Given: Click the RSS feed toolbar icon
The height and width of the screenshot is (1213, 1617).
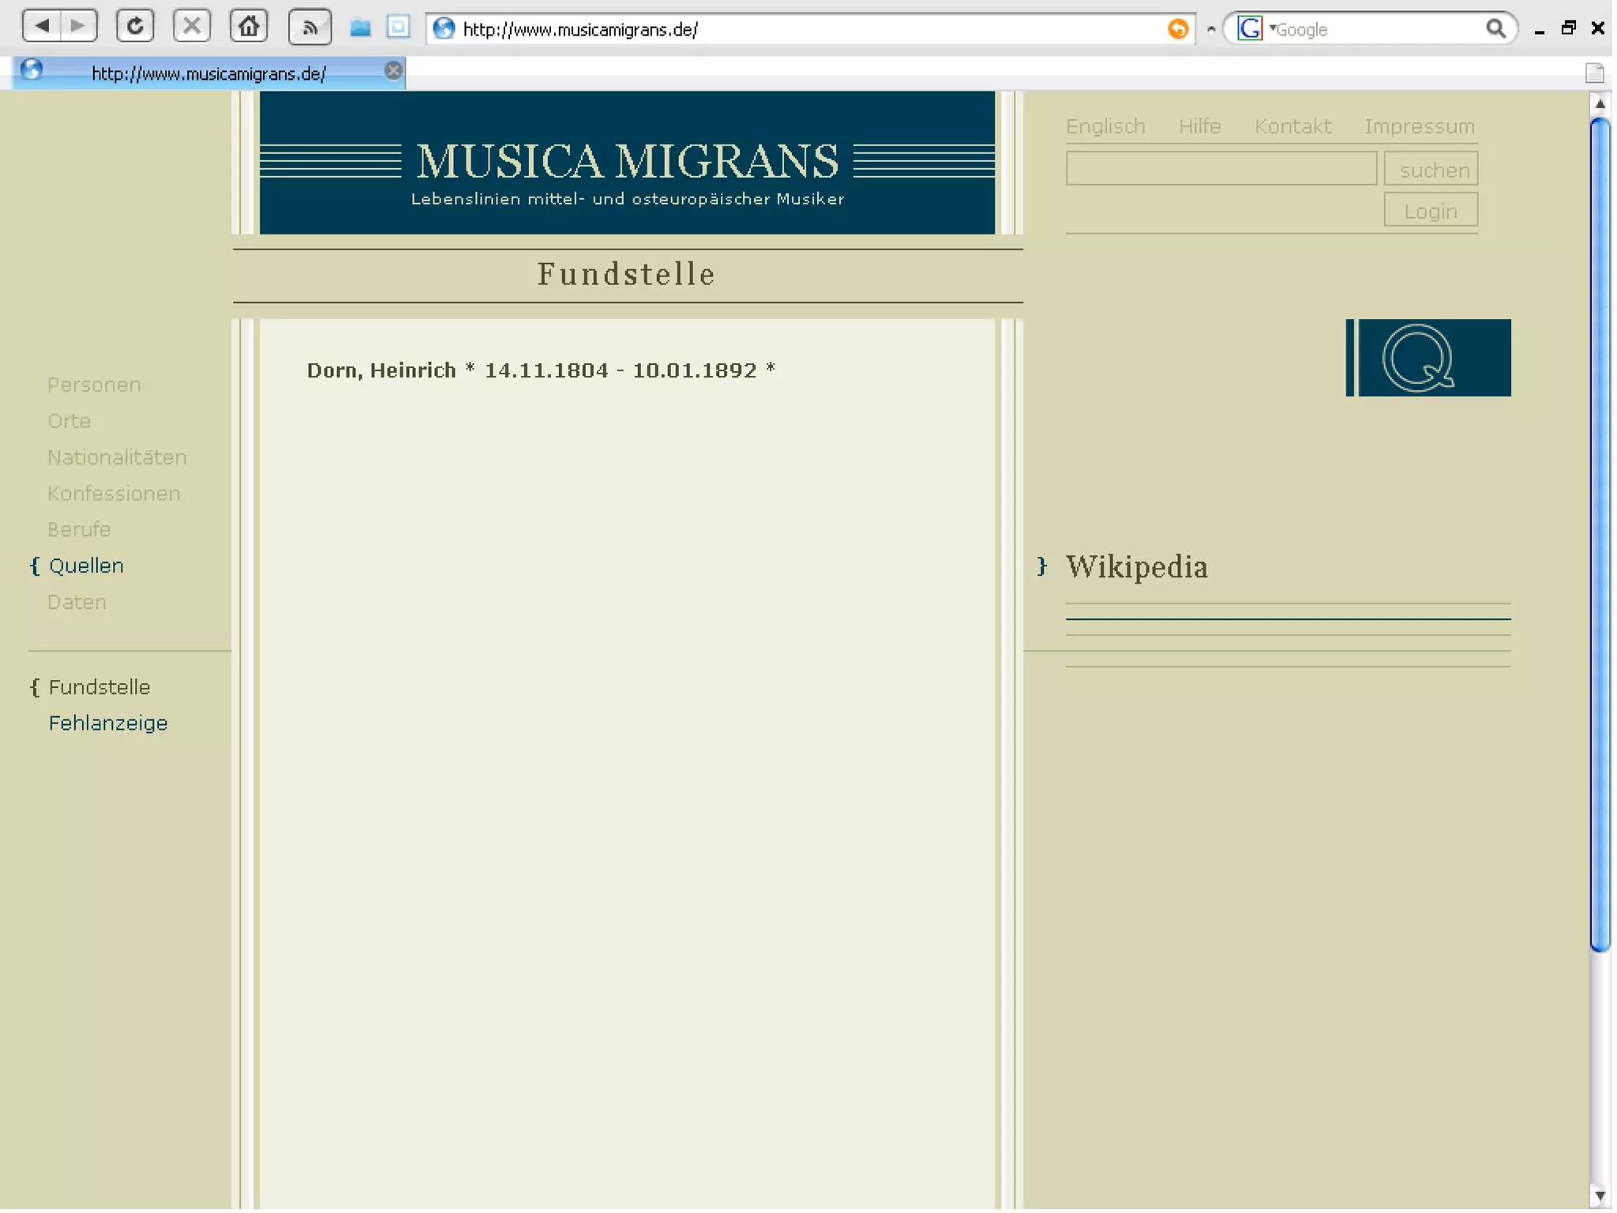Looking at the screenshot, I should 310,28.
